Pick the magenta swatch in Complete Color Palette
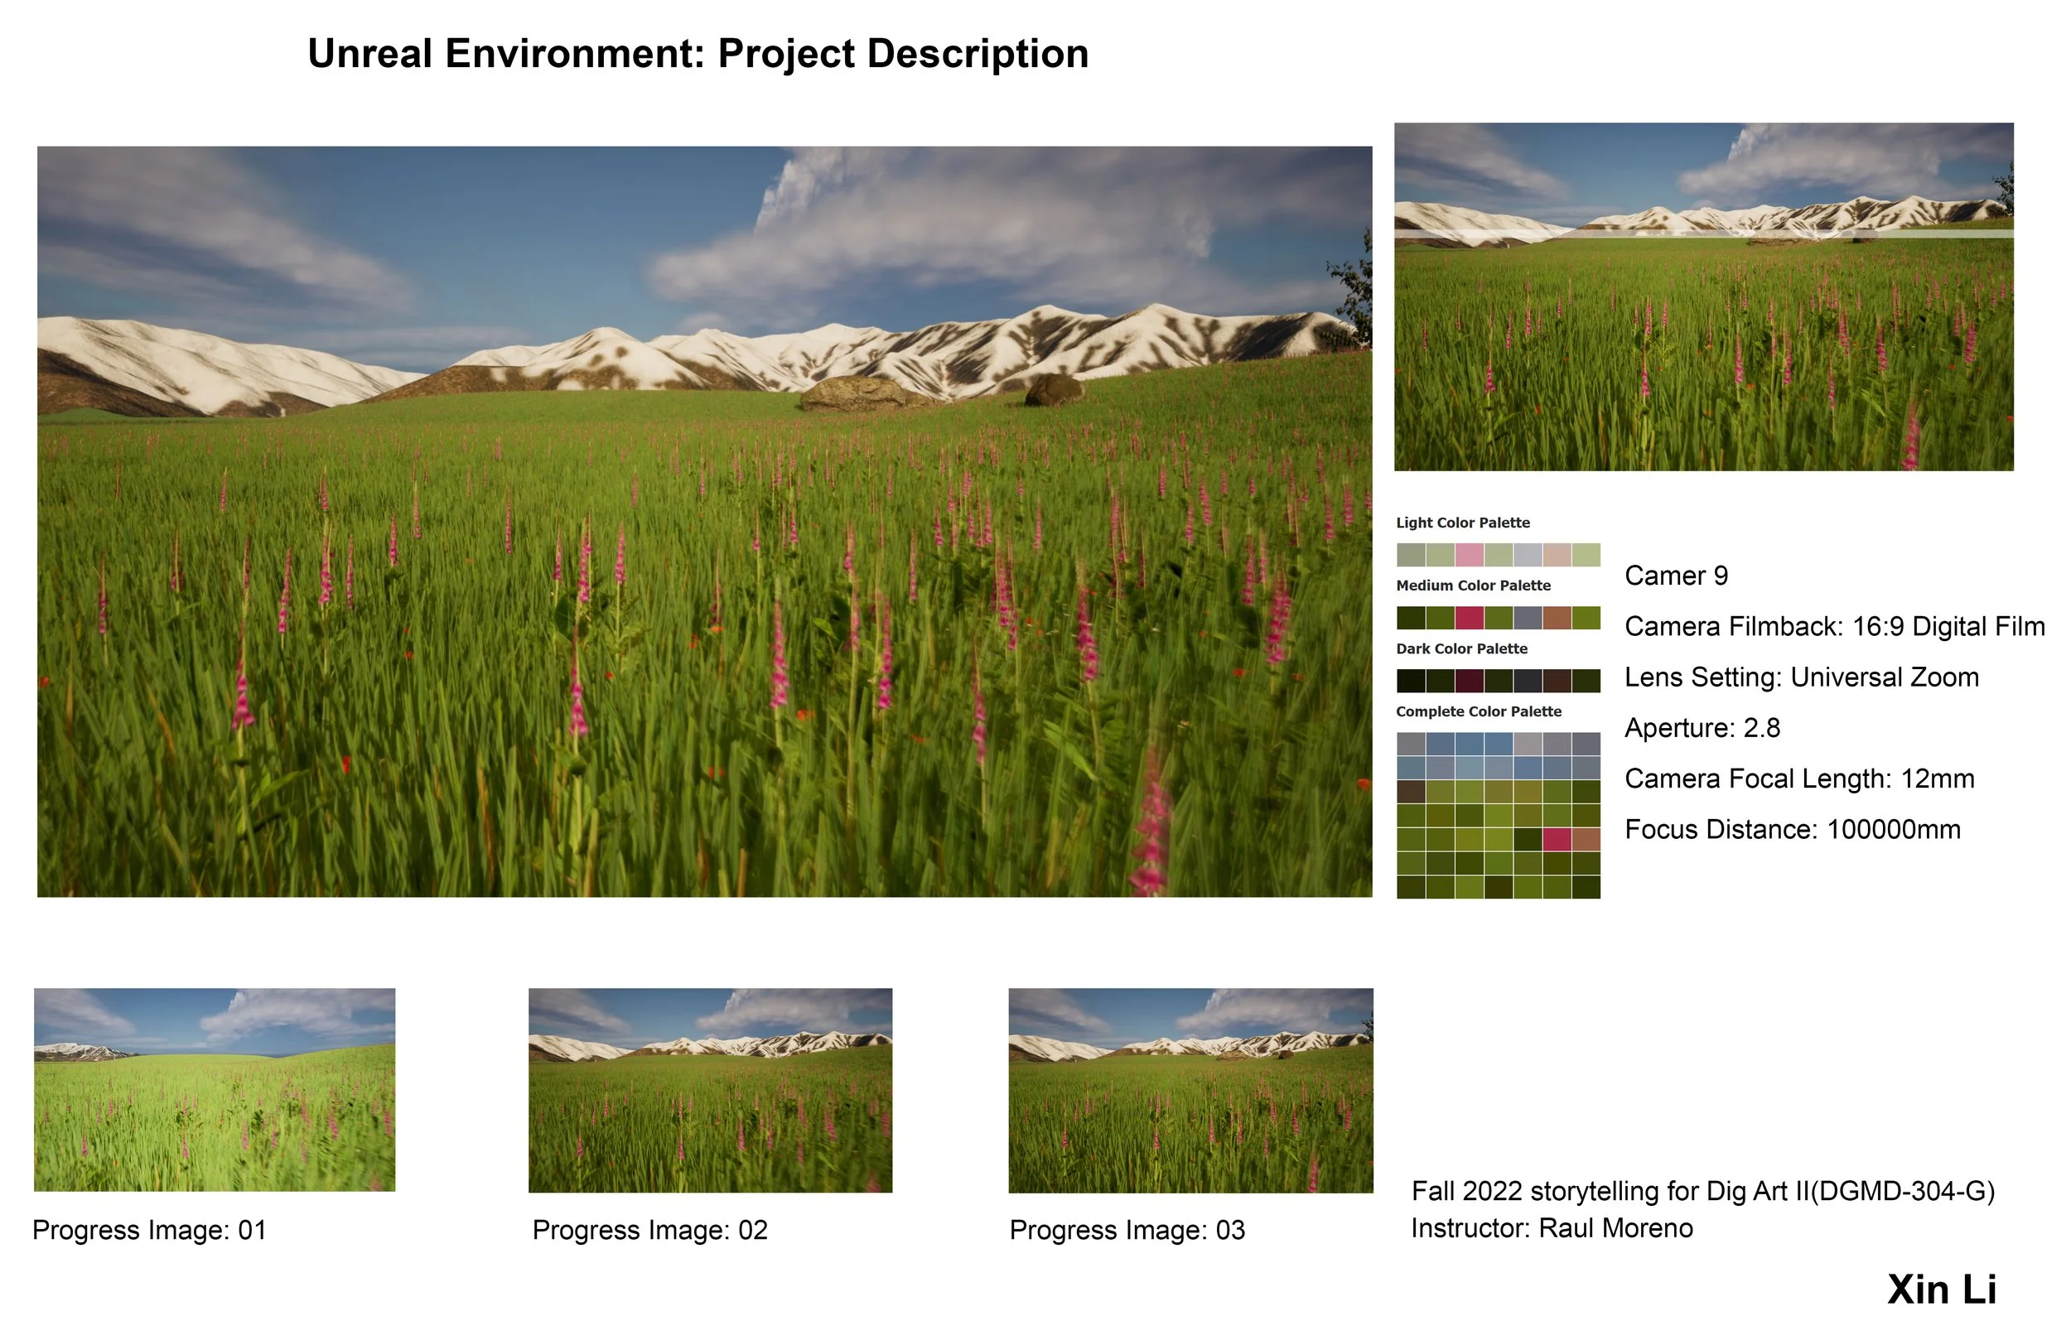Screen dimensions: 2071x1340 tap(1557, 840)
